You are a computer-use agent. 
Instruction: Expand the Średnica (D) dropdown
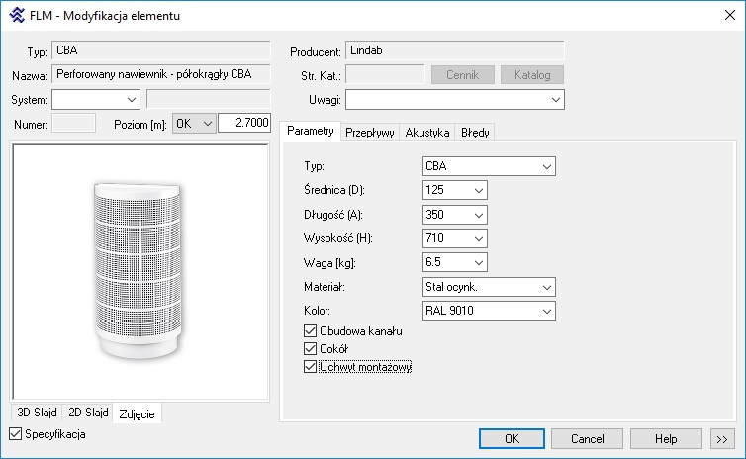455,190
